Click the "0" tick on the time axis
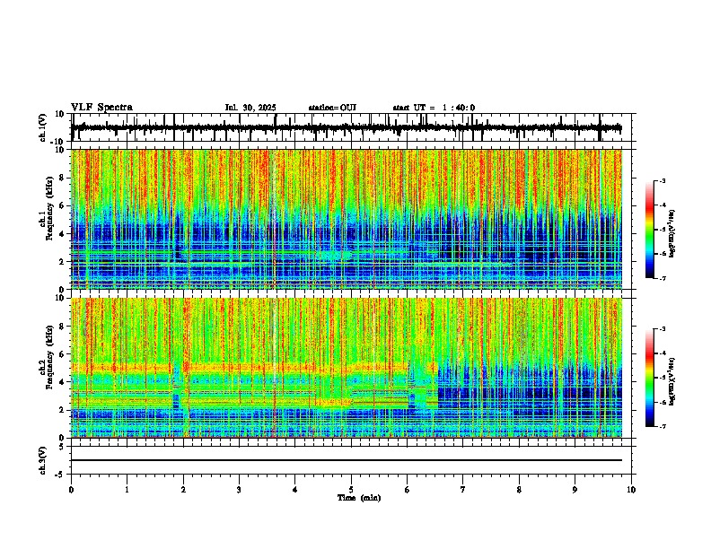Image resolution: width=711 pixels, height=549 pixels. [x=71, y=490]
